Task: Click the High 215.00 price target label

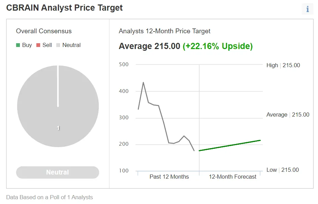Action: tap(283, 65)
